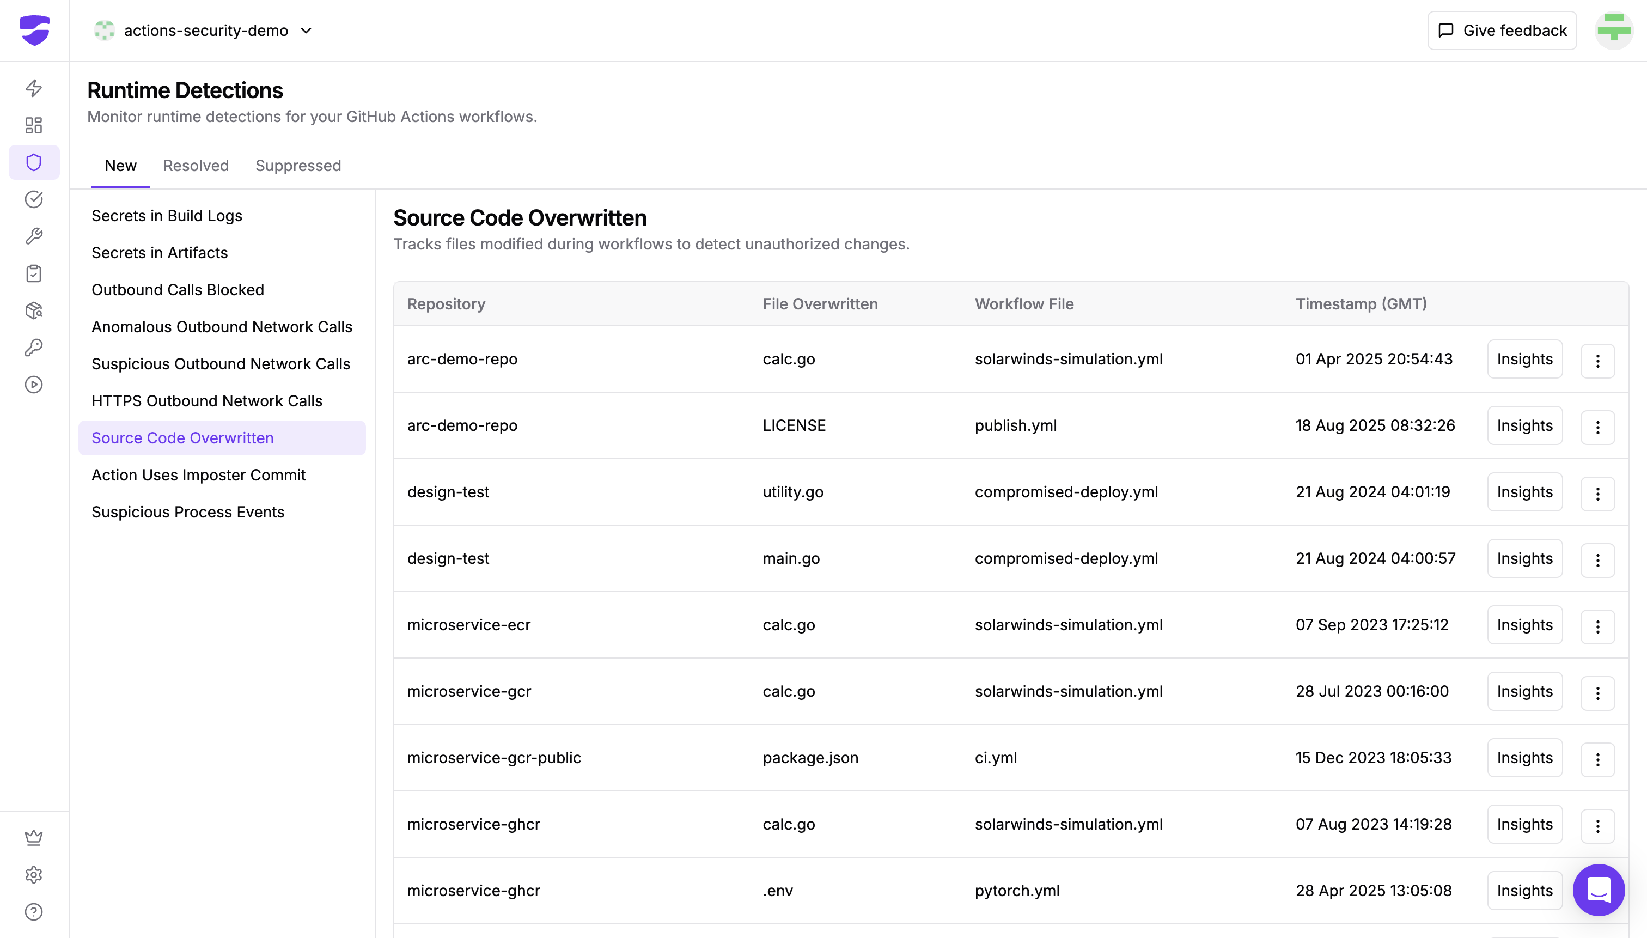Screen dimensions: 1647x938
Task: Select Secrets in Build Logs category
Action: click(x=167, y=215)
